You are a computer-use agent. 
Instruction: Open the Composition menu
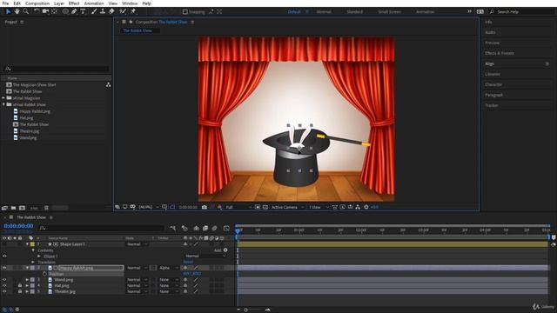(37, 3)
